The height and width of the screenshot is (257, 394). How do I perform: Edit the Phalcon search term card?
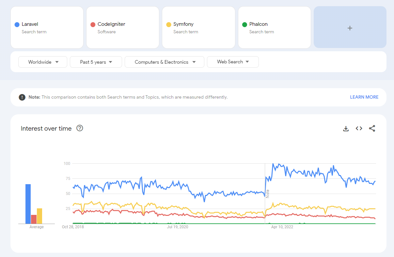(x=275, y=27)
